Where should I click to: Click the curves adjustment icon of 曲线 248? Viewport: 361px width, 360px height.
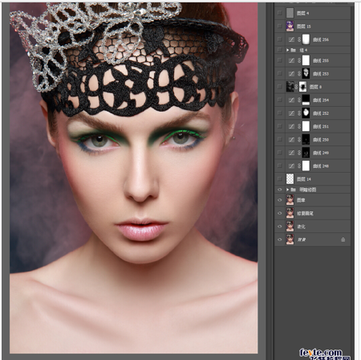click(291, 166)
